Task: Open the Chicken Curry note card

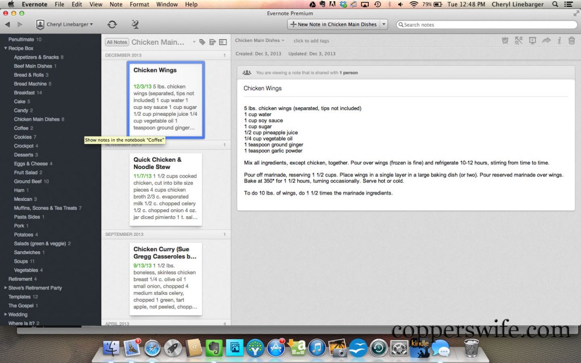Action: (x=166, y=279)
